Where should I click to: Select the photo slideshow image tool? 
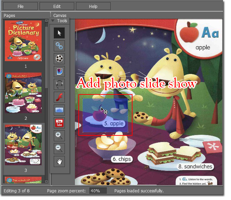click(59, 72)
